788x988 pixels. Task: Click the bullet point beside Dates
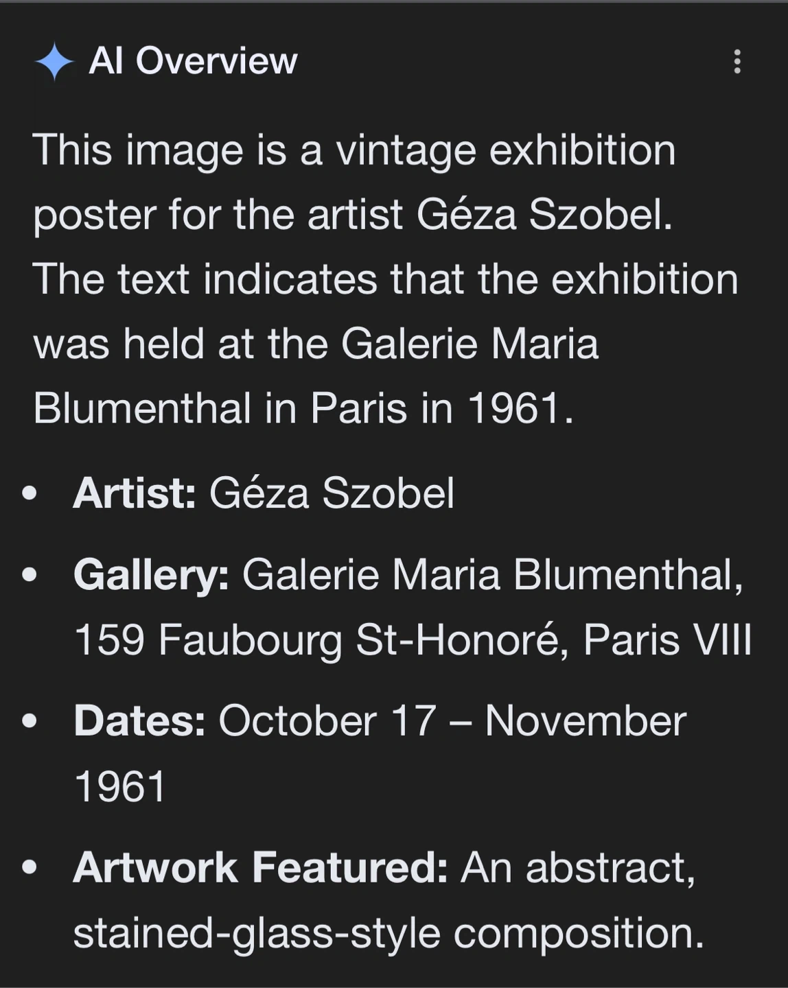pos(30,722)
